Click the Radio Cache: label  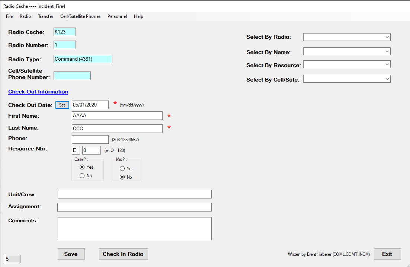coord(26,32)
